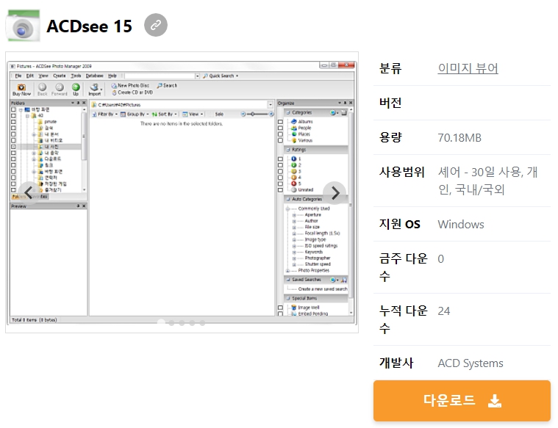558x428 pixels.
Task: Toggle the People category checkbox
Action: (280, 128)
